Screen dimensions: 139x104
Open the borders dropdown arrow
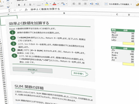(42, 4)
